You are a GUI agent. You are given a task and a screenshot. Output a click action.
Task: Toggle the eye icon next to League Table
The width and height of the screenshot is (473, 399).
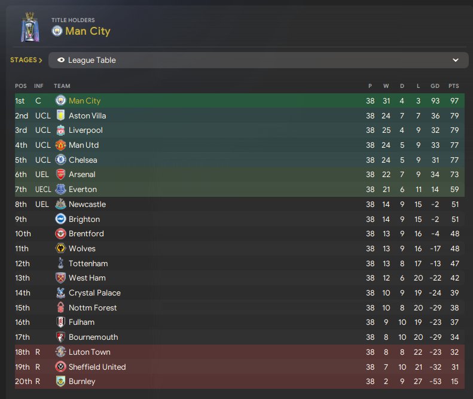coord(61,60)
